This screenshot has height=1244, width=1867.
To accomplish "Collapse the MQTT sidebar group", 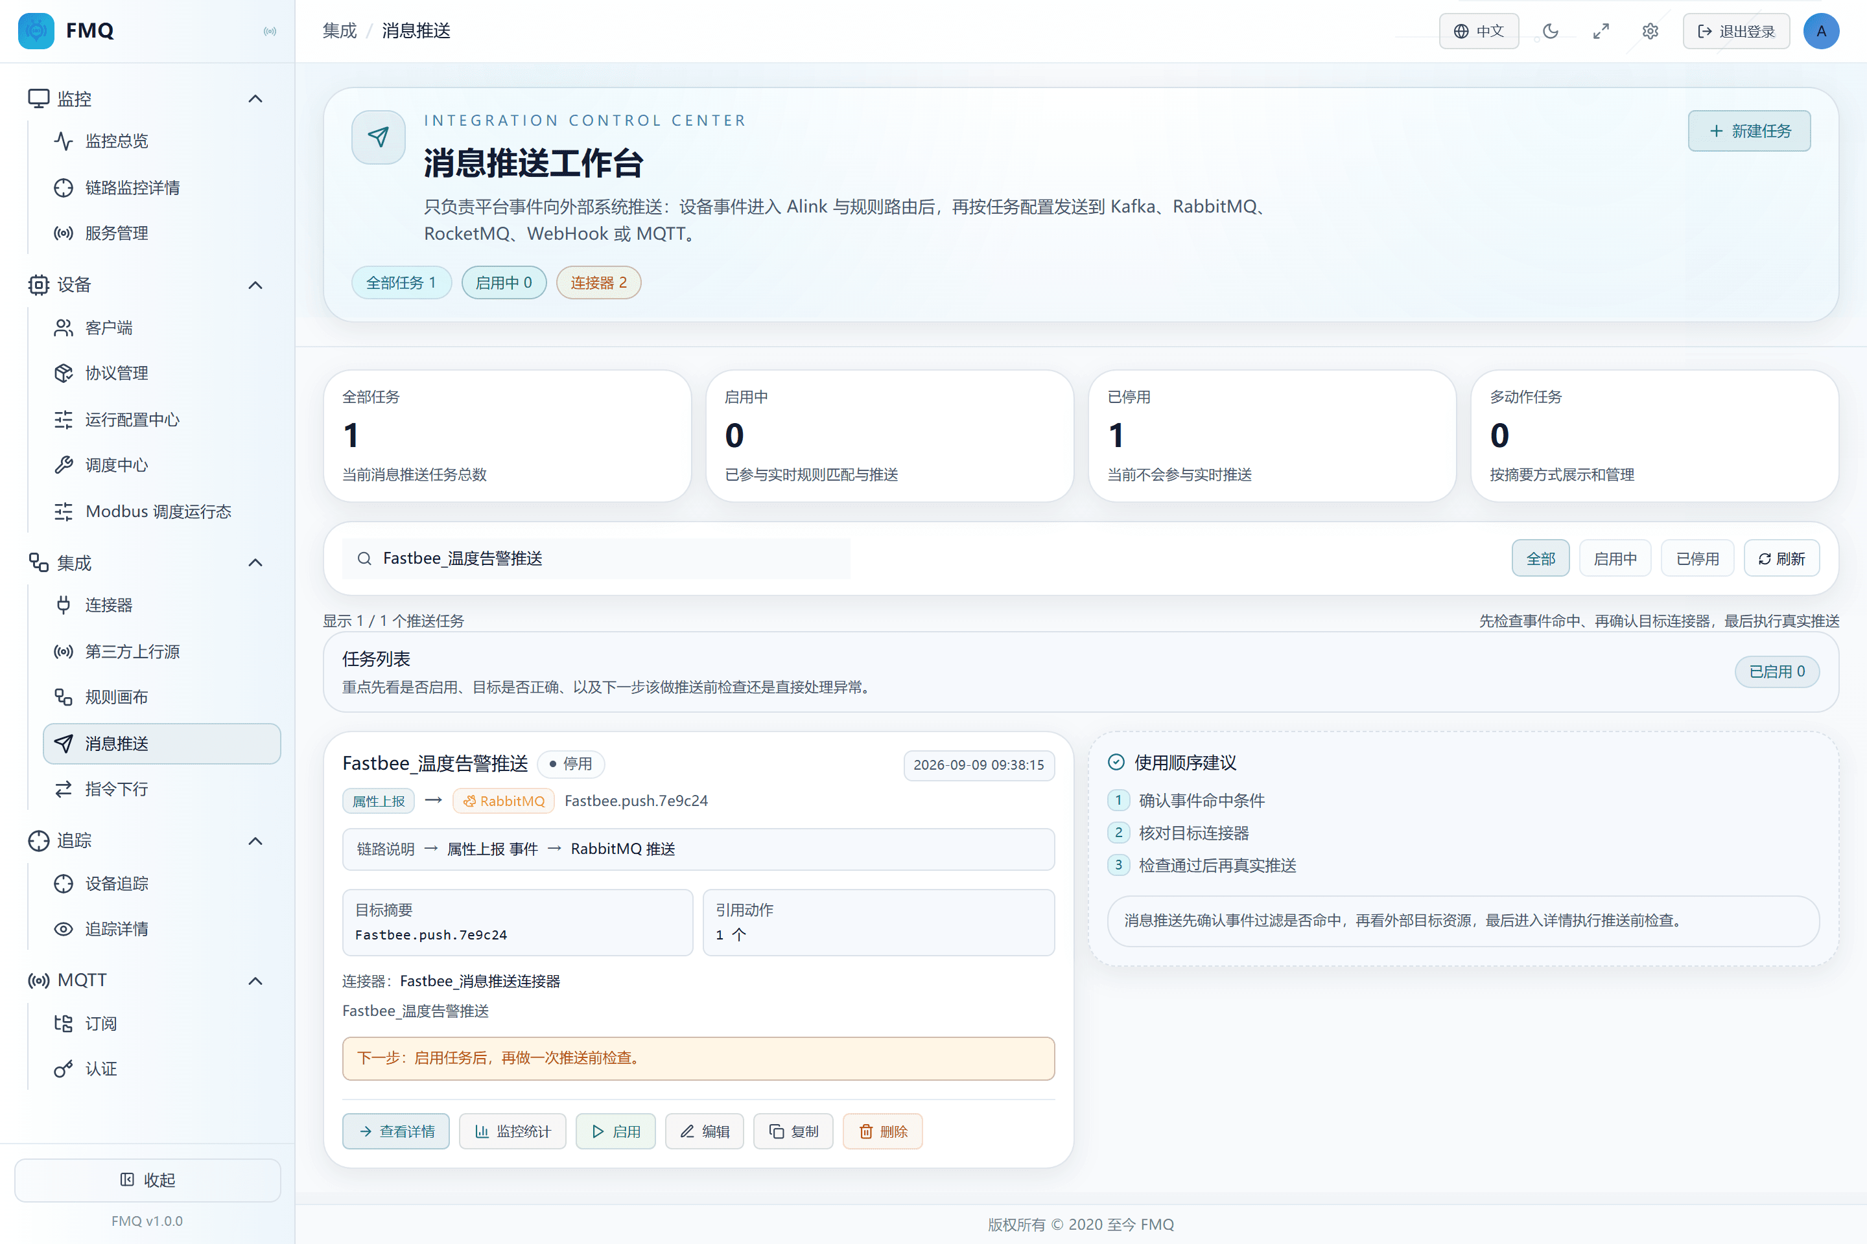I will (255, 980).
